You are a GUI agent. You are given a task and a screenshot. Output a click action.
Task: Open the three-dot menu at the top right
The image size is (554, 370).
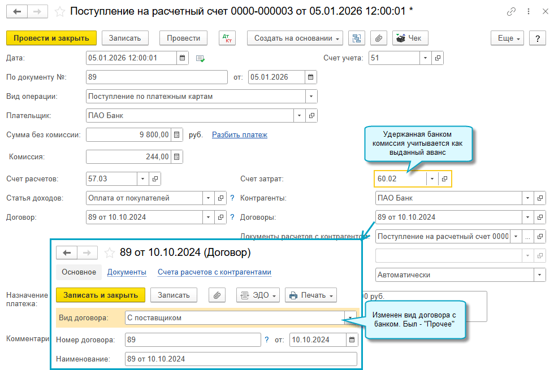coord(528,11)
